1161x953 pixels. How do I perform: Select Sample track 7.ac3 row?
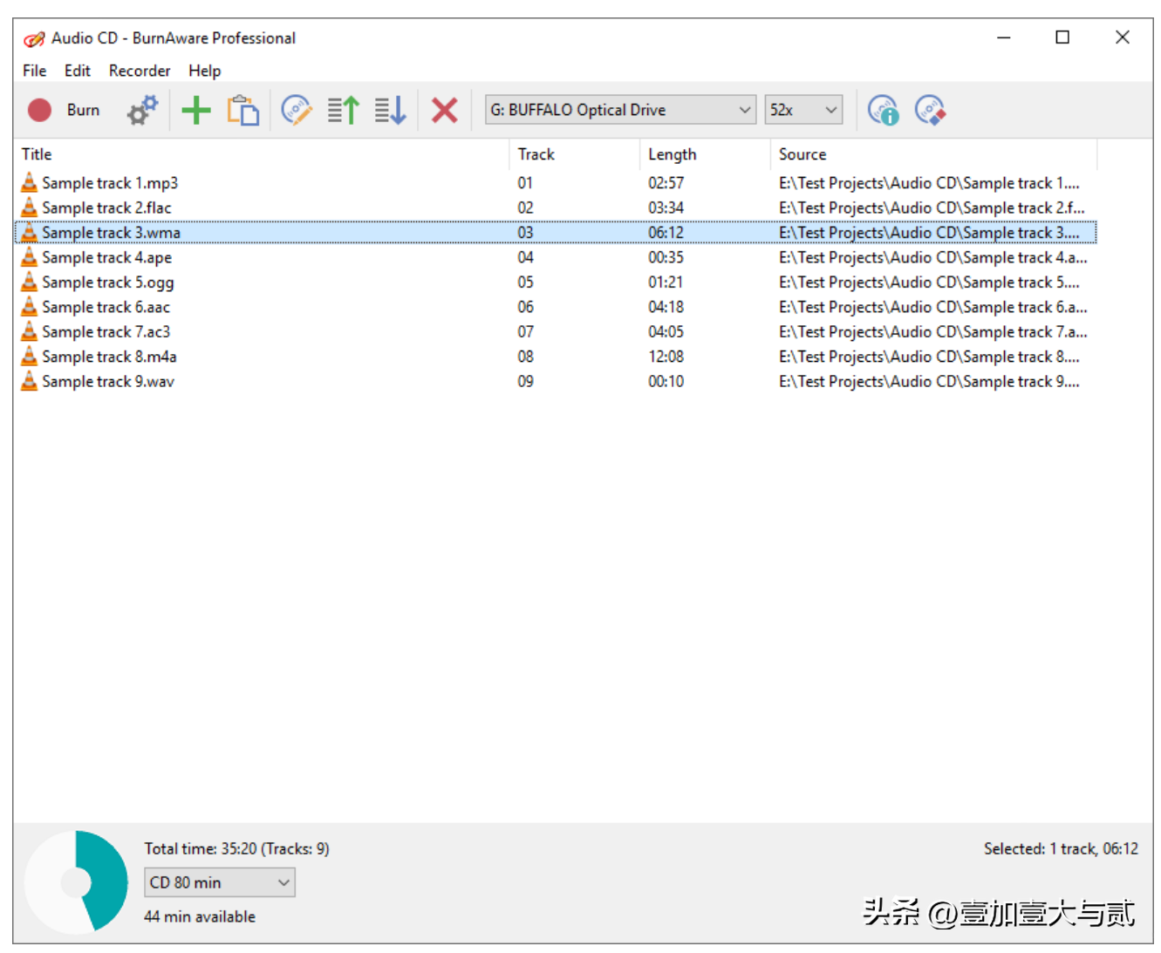(557, 331)
